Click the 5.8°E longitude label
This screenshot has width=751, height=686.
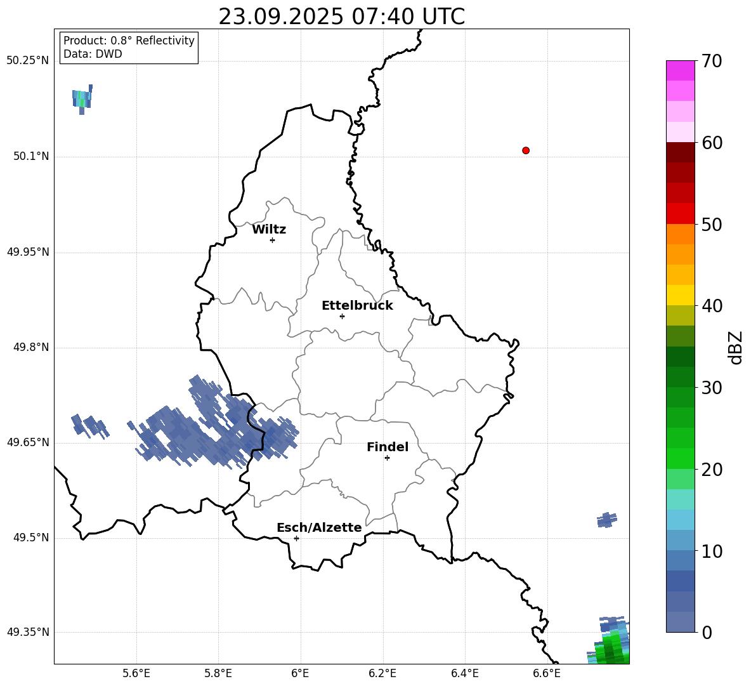218,673
